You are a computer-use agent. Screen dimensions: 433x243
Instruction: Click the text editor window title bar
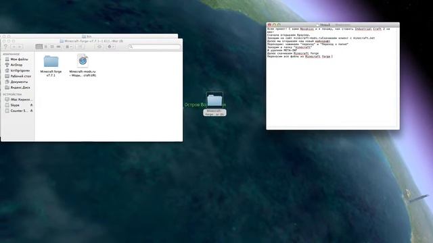click(333, 25)
